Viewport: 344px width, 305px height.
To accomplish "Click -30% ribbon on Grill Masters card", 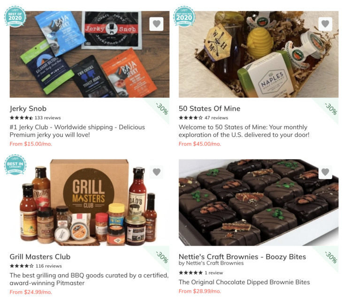I will (160, 258).
